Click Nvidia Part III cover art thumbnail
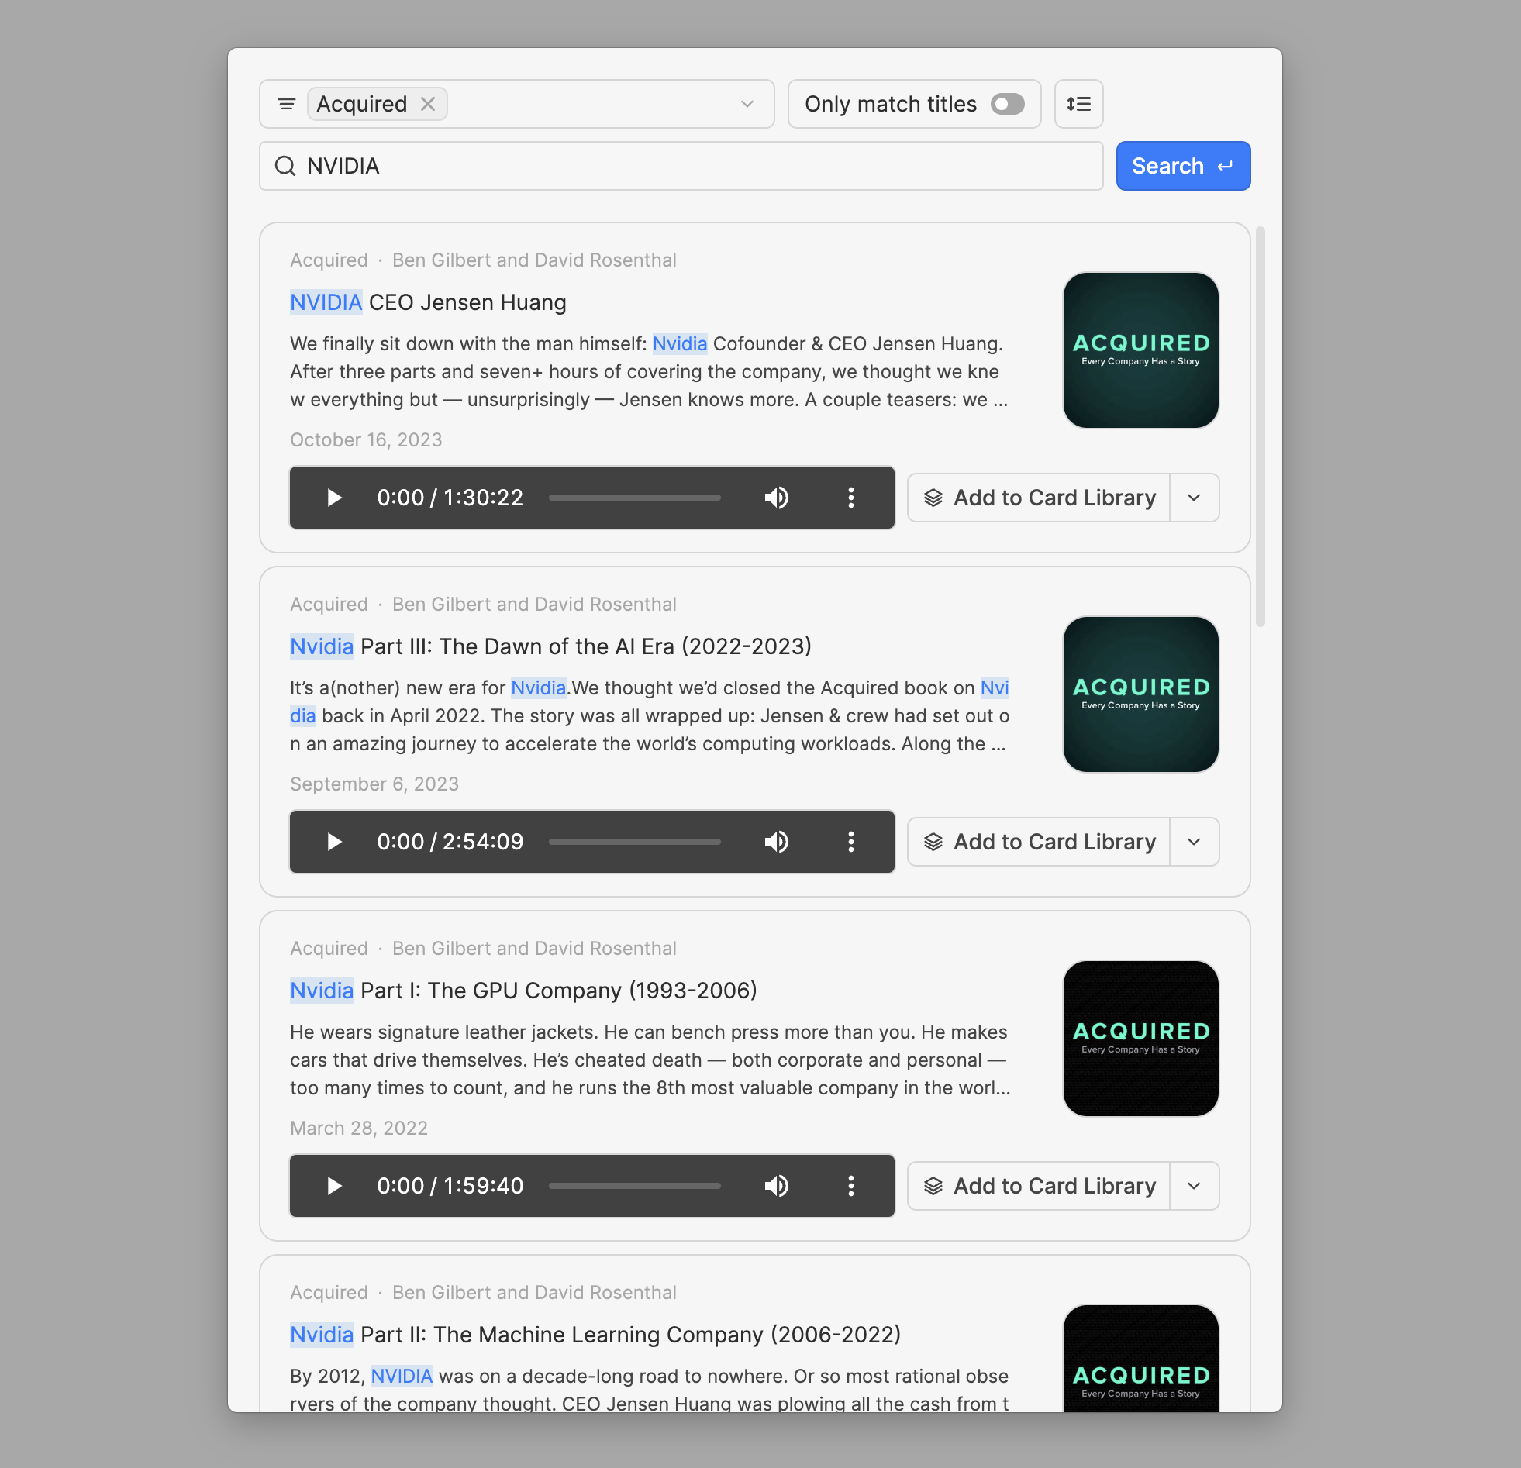 click(1140, 694)
